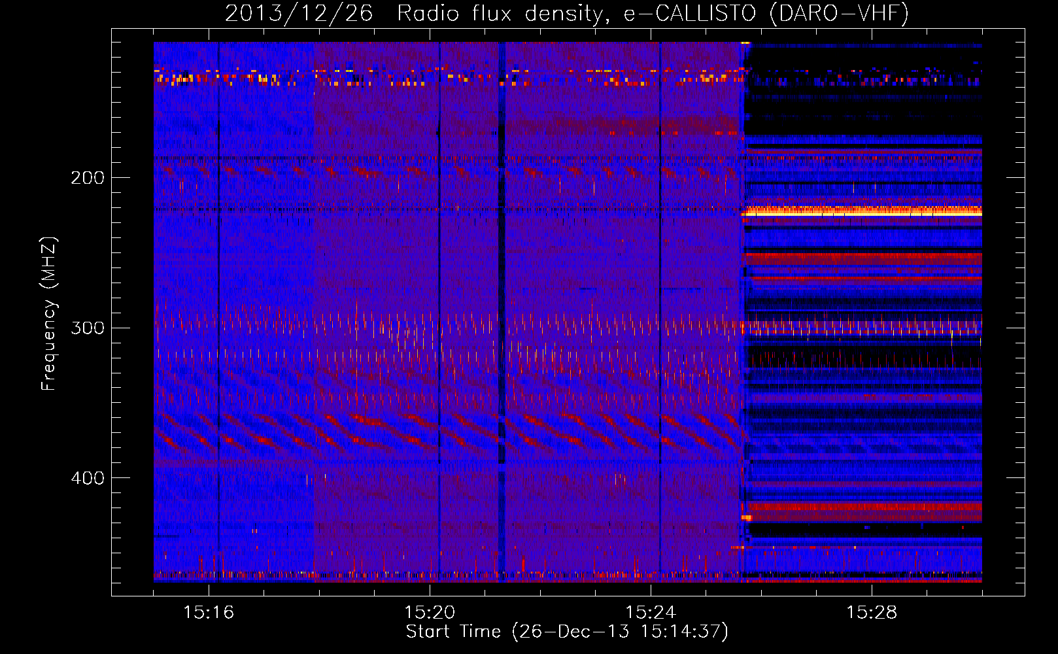Click the 15:24 time tick label

pos(651,612)
